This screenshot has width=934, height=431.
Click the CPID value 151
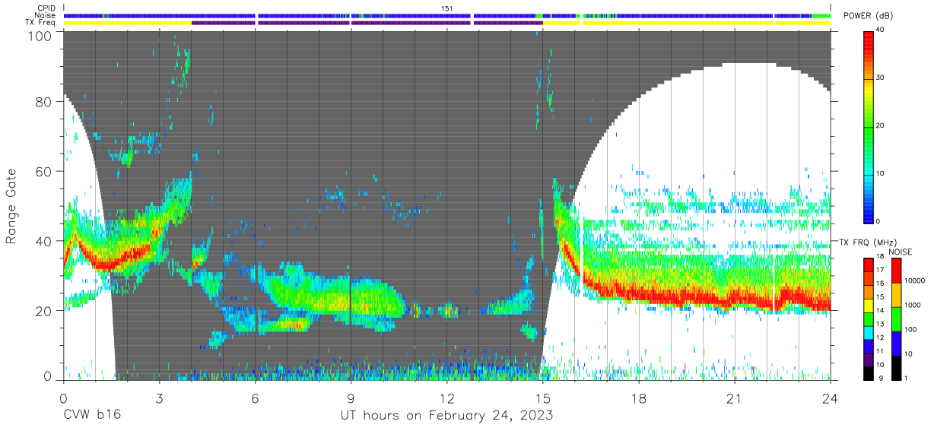pos(447,8)
